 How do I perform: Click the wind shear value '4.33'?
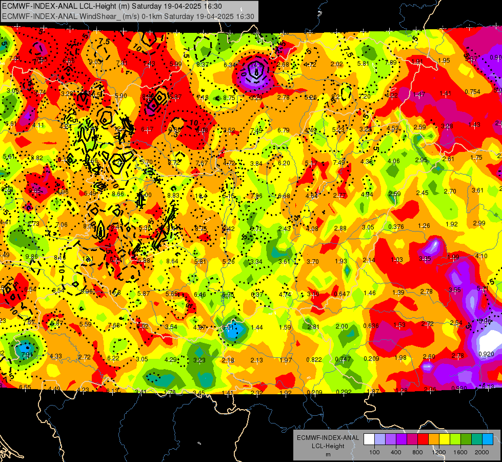56,356
